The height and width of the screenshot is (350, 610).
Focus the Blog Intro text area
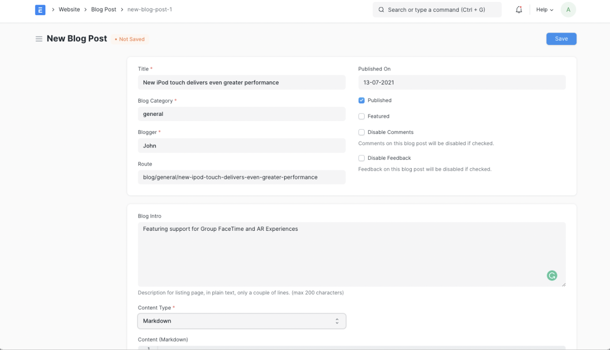tap(351, 254)
